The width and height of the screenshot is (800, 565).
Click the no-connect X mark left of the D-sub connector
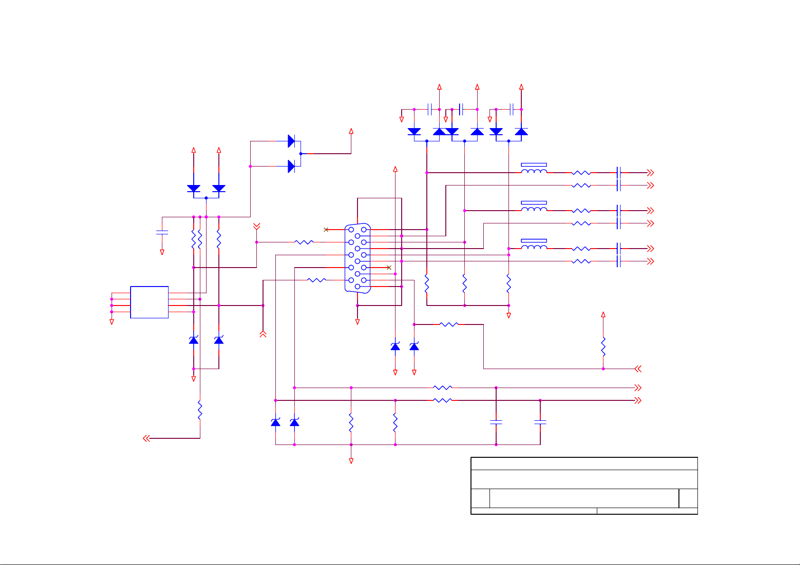click(x=326, y=230)
